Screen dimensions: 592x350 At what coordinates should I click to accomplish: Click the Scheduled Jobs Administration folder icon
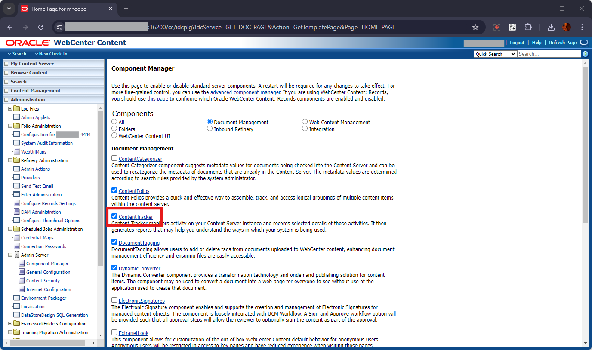17,229
